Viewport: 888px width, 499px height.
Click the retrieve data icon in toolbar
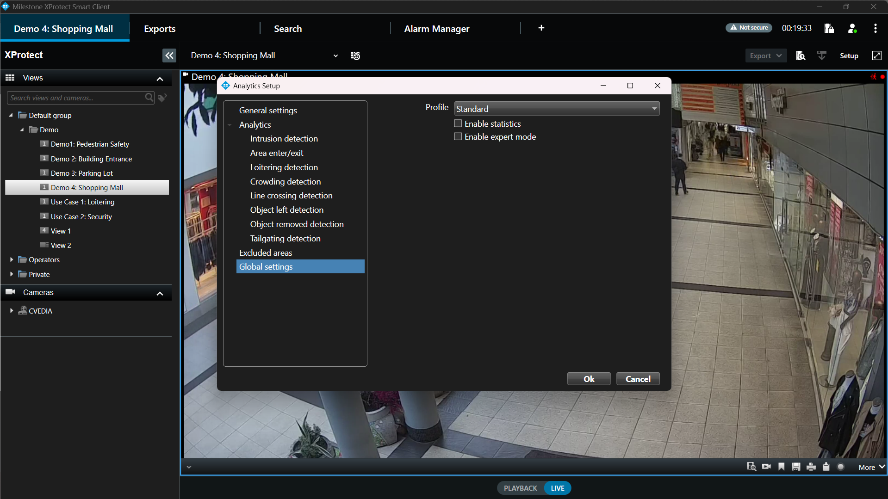tap(822, 55)
